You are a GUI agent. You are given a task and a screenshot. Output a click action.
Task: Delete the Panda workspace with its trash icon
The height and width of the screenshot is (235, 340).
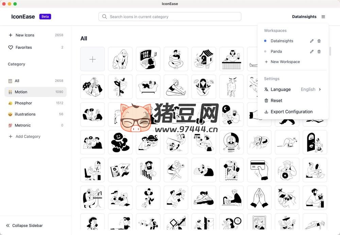(x=319, y=51)
